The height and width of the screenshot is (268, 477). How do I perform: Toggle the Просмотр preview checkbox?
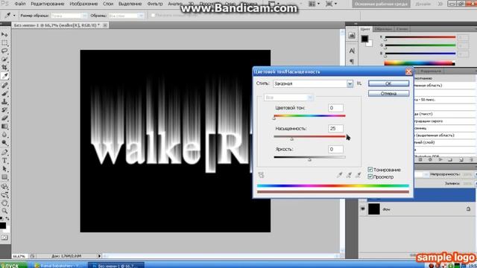pos(370,176)
